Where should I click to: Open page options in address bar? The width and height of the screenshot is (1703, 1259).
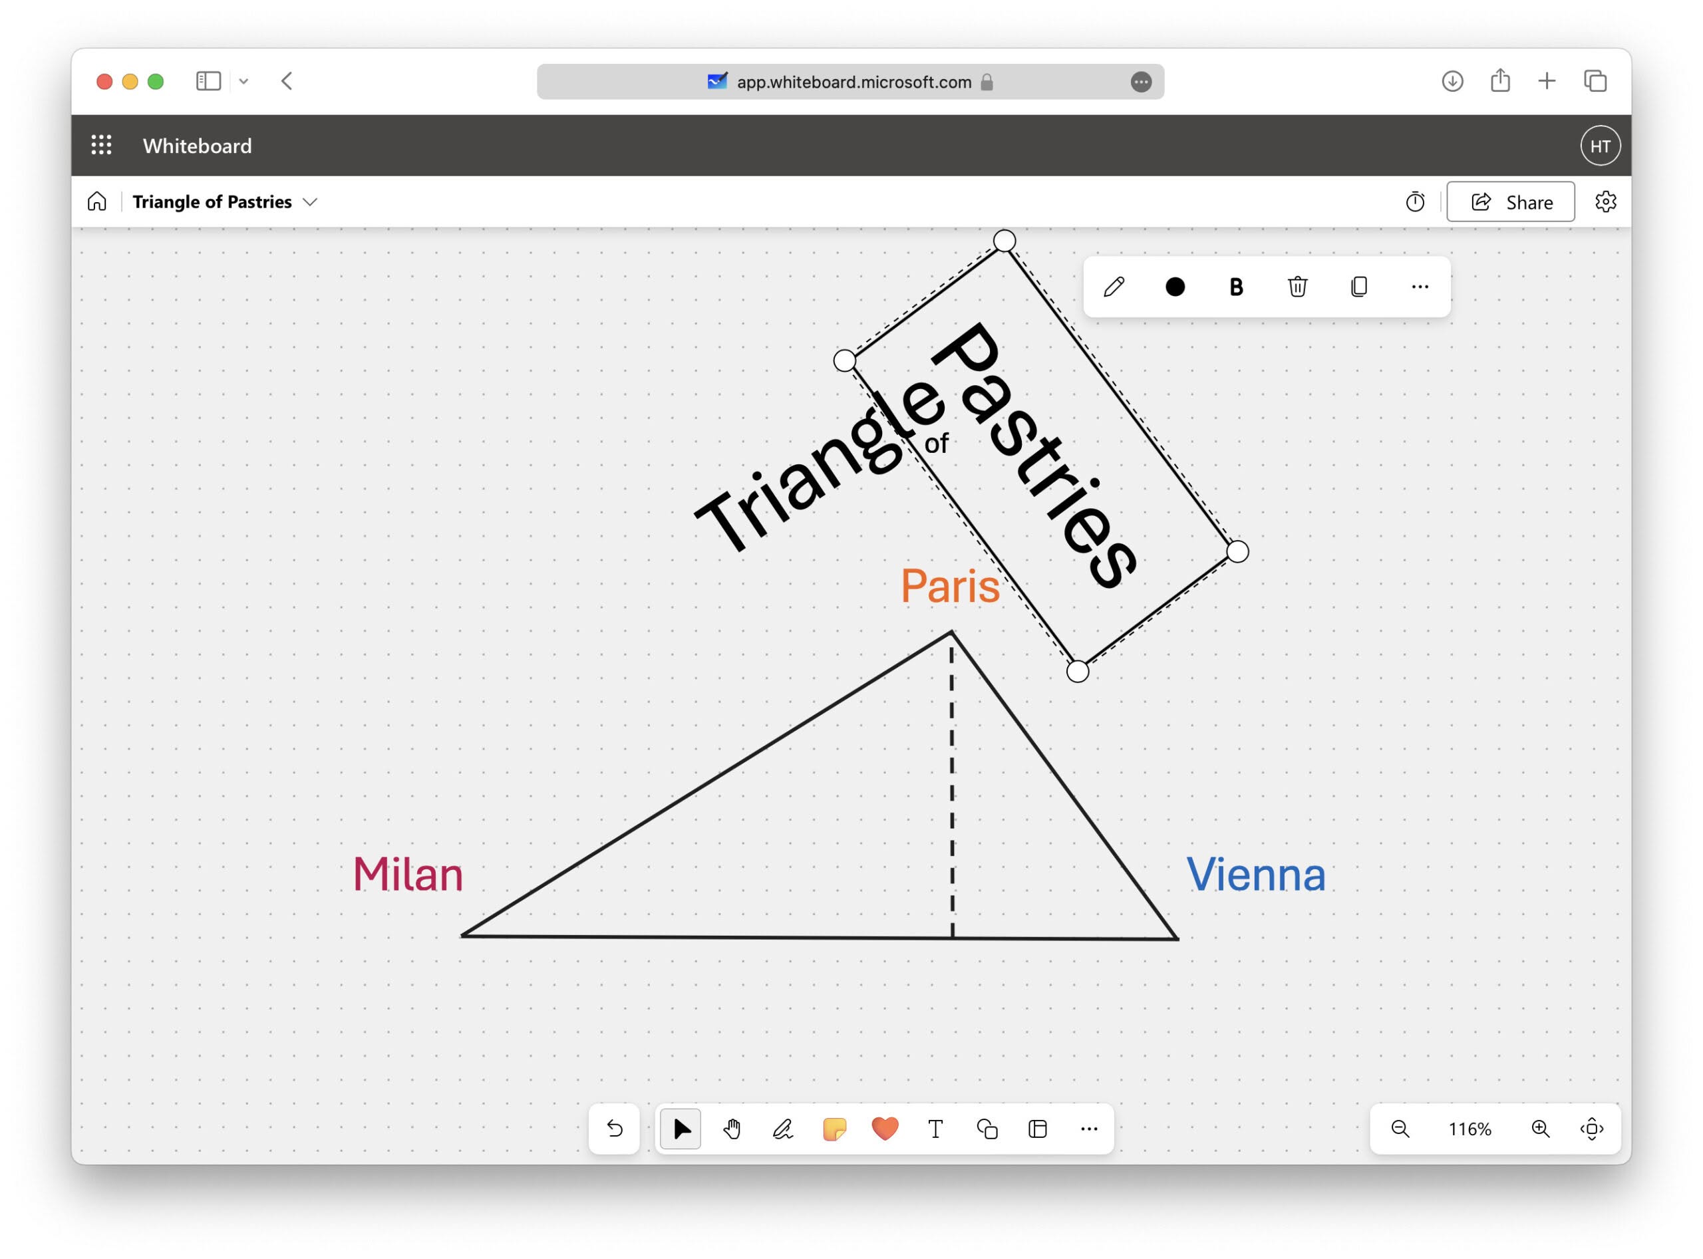pyautogui.click(x=1140, y=82)
